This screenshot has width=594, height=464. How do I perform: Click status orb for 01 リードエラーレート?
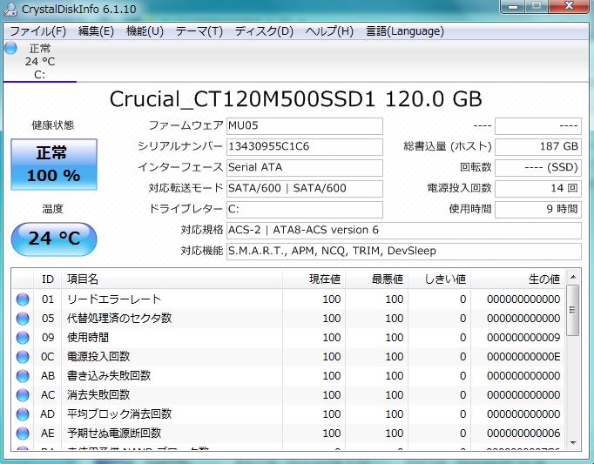tap(23, 299)
